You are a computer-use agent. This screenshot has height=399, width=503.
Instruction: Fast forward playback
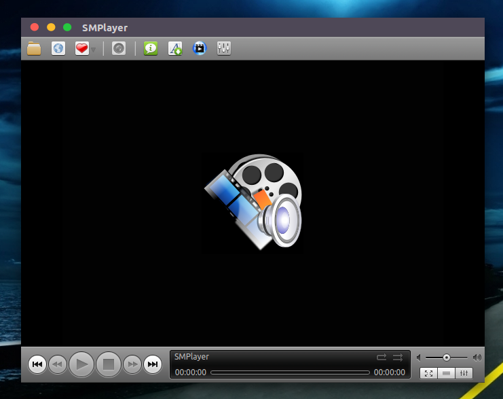(132, 364)
